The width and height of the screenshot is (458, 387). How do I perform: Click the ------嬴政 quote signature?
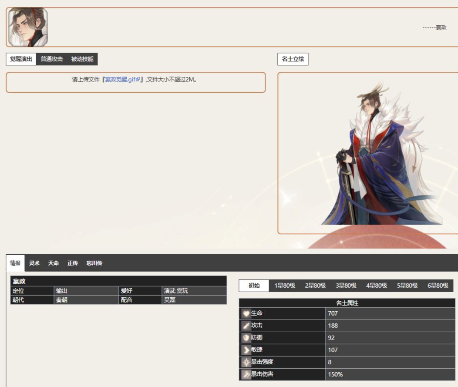434,27
